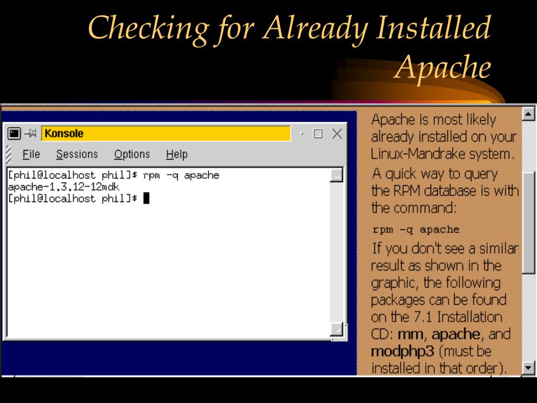Close the Konsole window
This screenshot has height=403, width=537.
click(x=336, y=134)
